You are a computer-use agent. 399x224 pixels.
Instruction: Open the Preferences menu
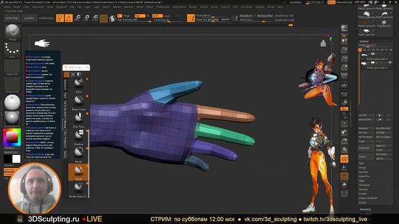pos(163,7)
